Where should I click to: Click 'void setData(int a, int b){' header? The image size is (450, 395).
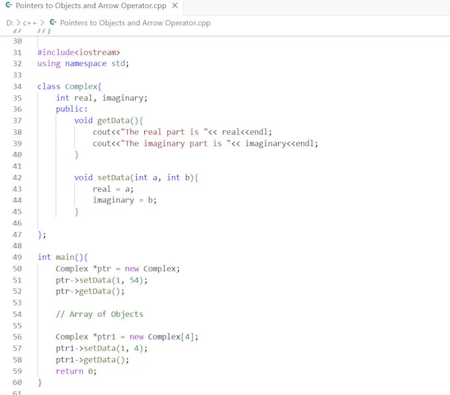pos(136,177)
